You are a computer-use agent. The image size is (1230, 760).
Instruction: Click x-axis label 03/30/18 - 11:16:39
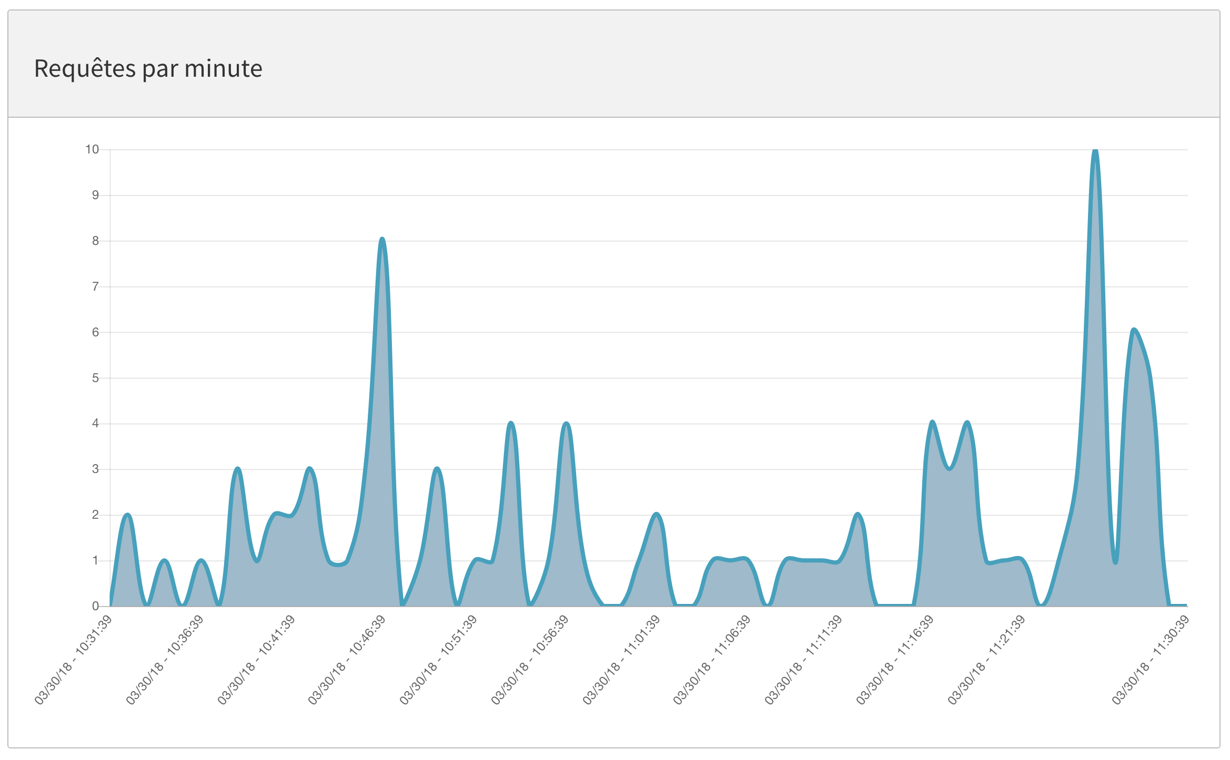pyautogui.click(x=895, y=660)
